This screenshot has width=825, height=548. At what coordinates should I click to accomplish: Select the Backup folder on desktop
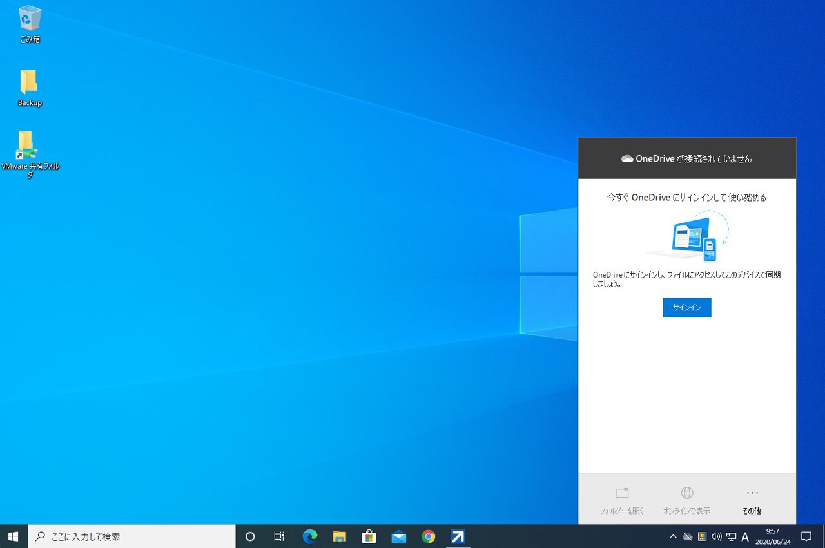pyautogui.click(x=29, y=88)
